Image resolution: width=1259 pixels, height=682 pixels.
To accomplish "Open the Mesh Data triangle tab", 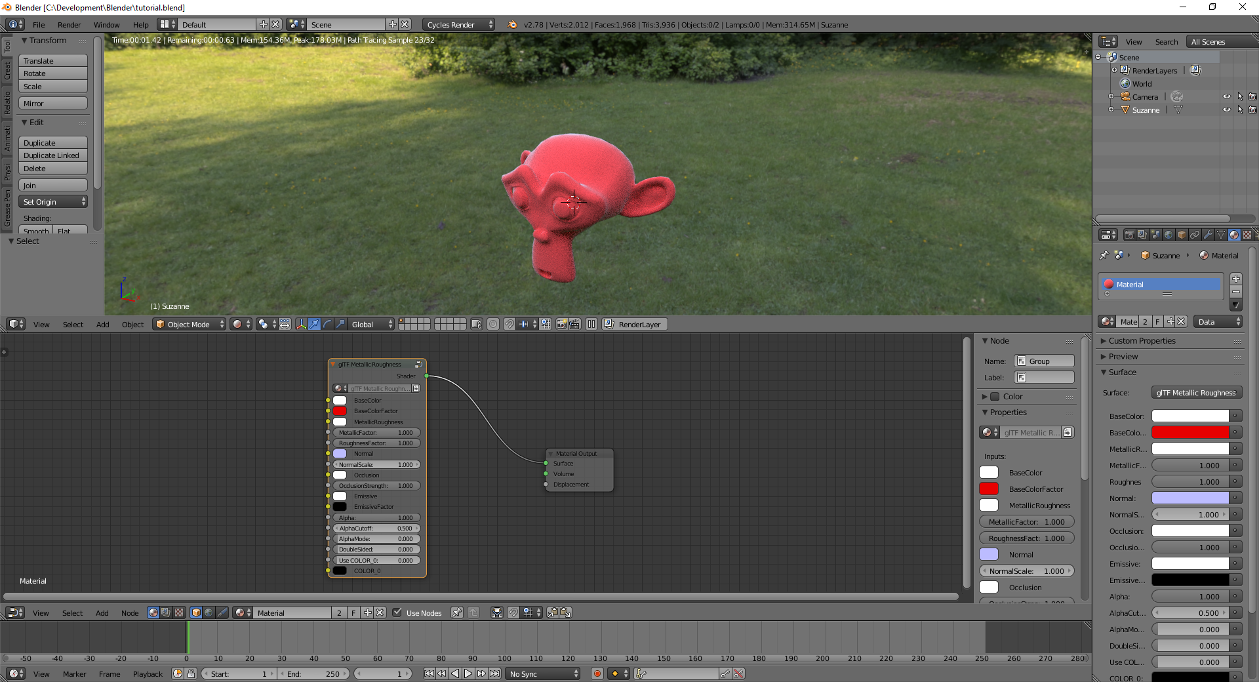I will 1221,235.
